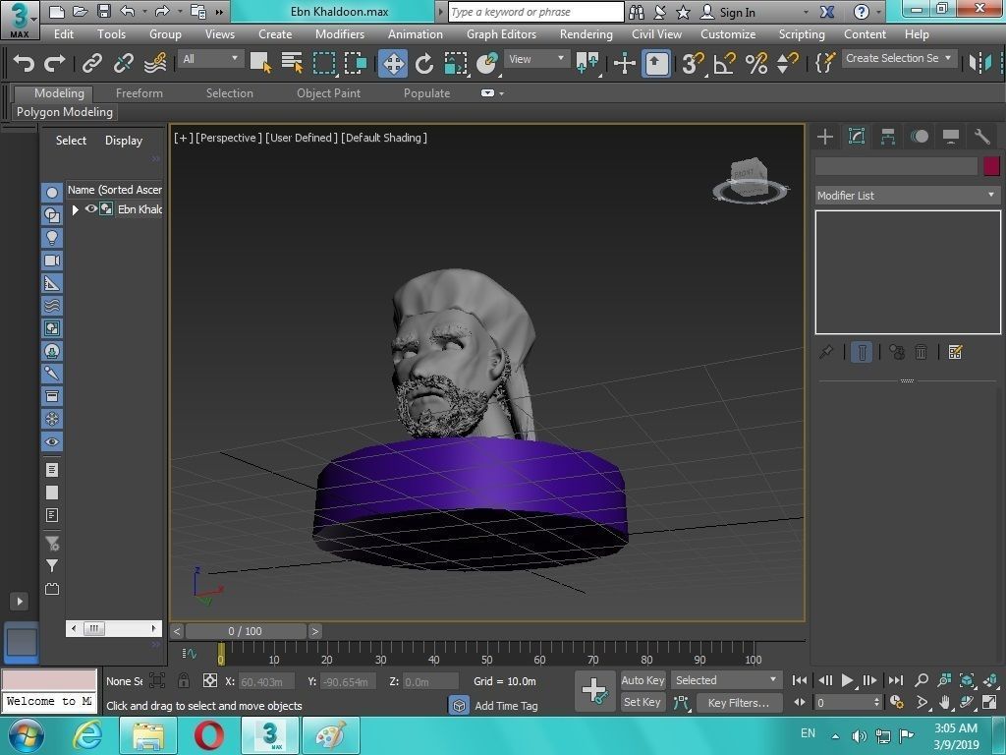Screen dimensions: 1006x755
Task: Toggle the Spinner Snap button
Action: click(x=787, y=63)
